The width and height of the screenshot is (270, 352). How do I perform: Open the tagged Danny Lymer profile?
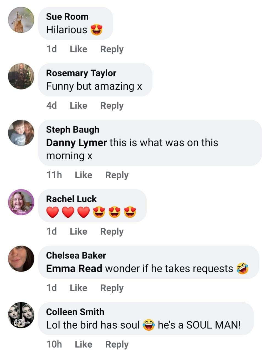click(x=76, y=143)
